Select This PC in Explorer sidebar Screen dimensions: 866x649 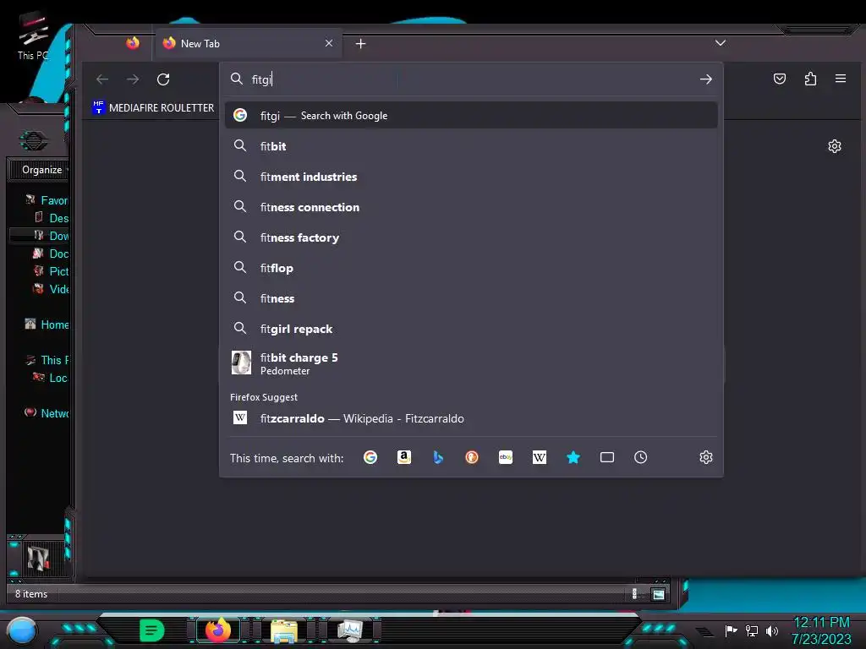[47, 360]
